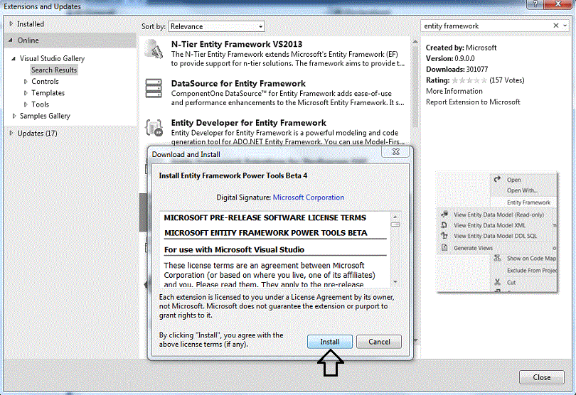Clear the entity framework search text
The height and width of the screenshot is (395, 576).
556,26
